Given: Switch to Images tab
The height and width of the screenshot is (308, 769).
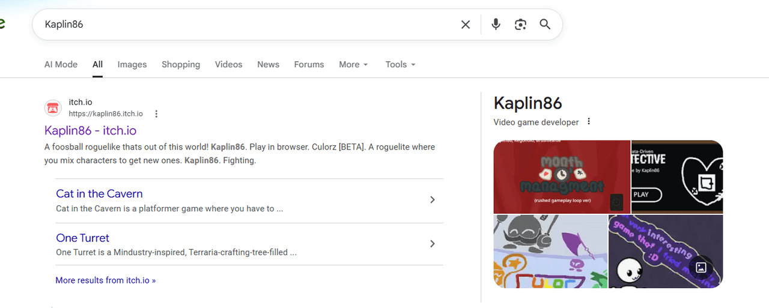Looking at the screenshot, I should point(132,64).
